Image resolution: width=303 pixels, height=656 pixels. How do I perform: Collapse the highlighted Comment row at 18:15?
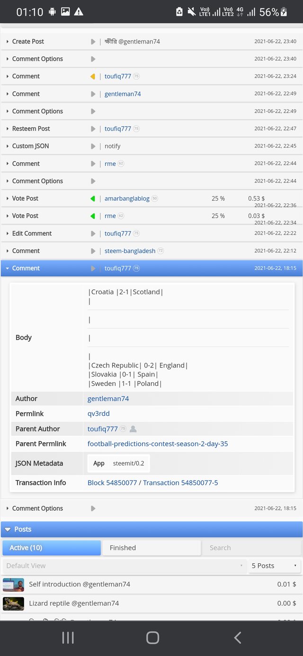click(151, 268)
